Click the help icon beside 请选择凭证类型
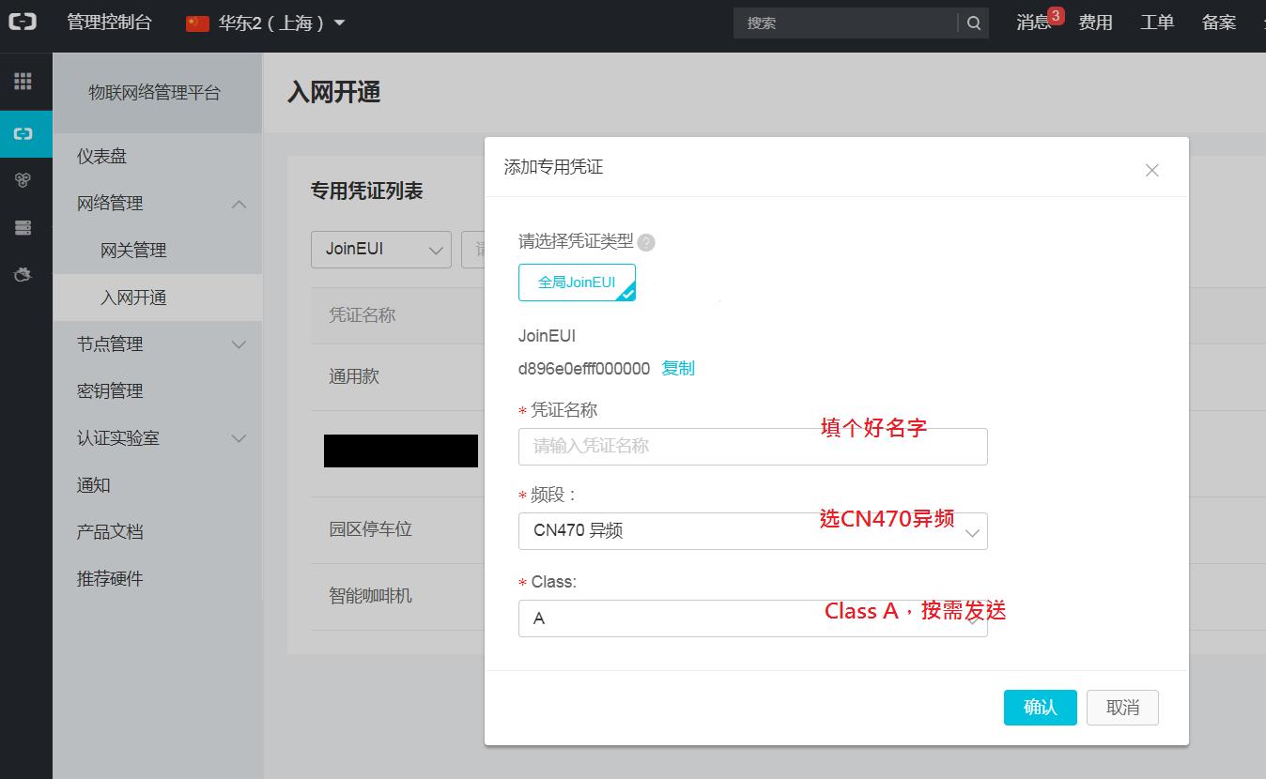 click(x=646, y=242)
